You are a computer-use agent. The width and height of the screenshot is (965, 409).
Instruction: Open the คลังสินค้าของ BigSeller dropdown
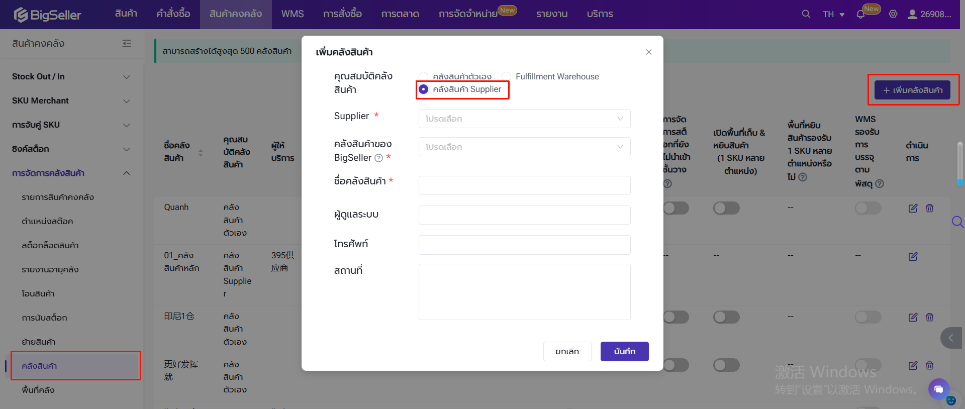click(524, 147)
